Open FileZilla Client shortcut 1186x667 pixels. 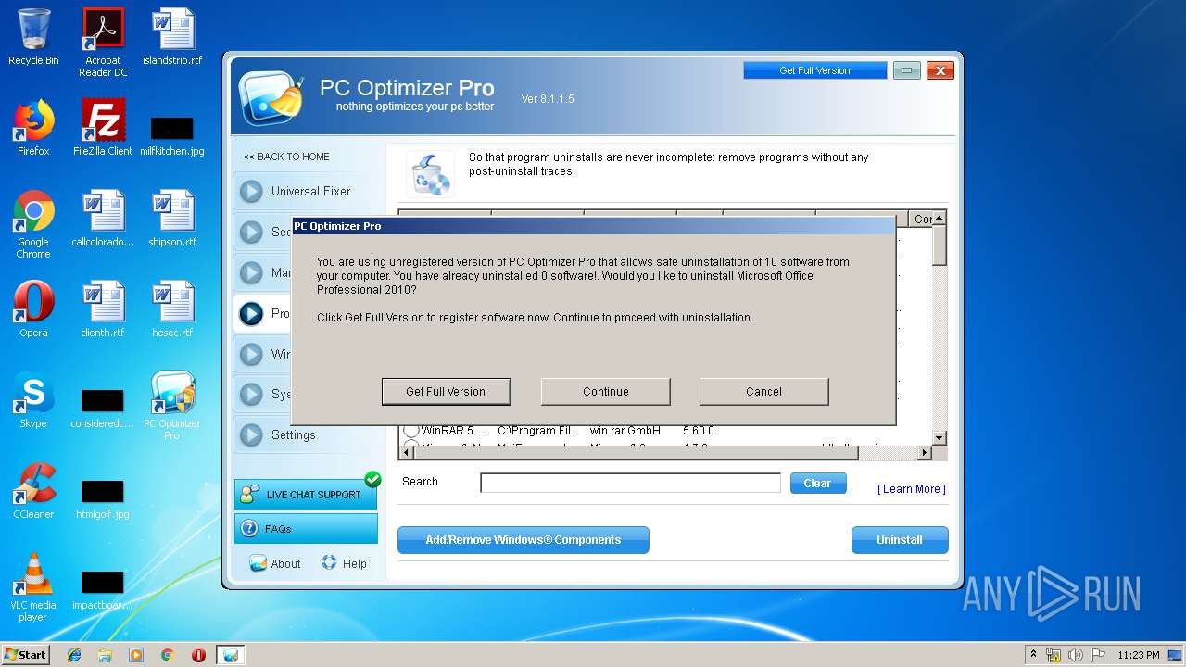(x=103, y=128)
